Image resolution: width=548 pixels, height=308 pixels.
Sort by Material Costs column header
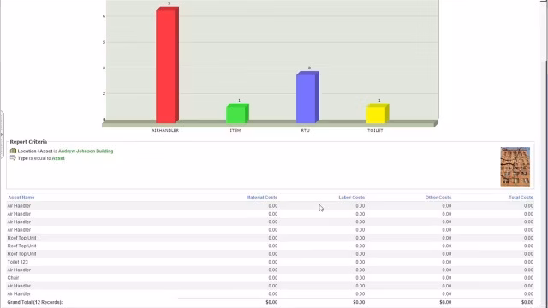(262, 198)
